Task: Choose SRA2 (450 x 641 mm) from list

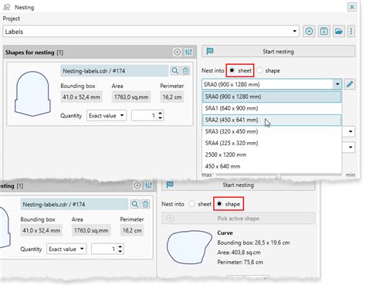Action: coord(272,120)
